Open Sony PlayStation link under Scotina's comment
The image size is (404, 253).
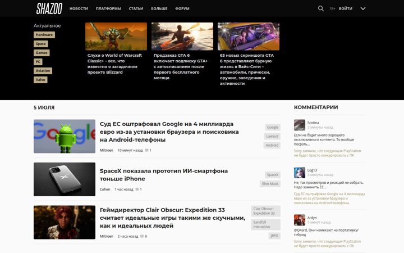[x=328, y=153]
